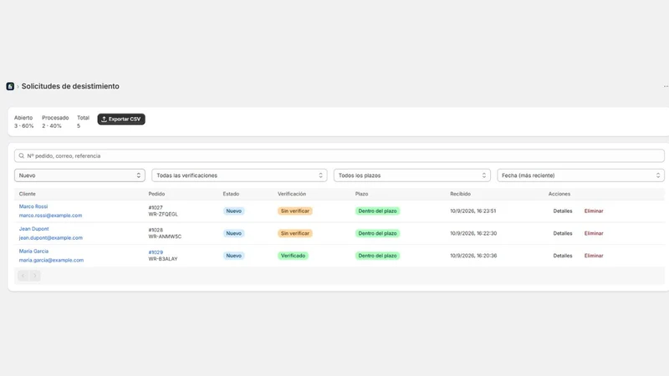
Task: Open customer María García link
Action: point(33,252)
